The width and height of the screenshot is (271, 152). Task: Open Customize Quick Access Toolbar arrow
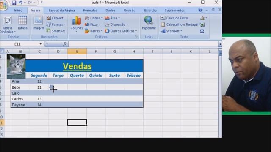pos(41,3)
